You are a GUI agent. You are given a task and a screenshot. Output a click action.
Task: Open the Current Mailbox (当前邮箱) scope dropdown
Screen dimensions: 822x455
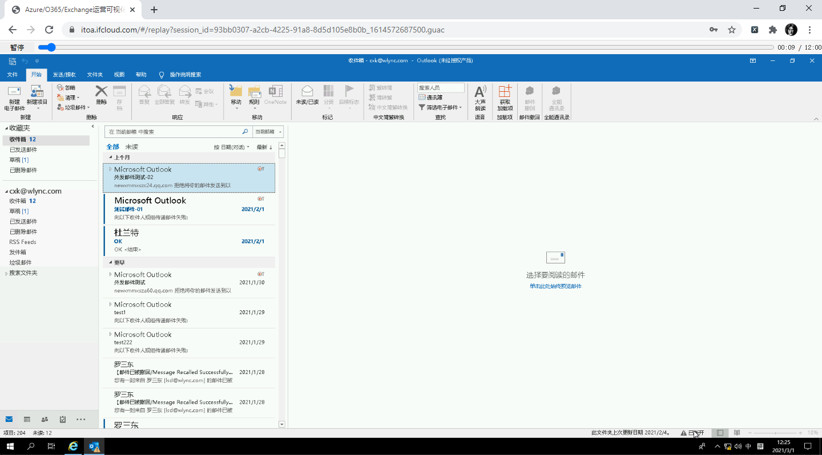pyautogui.click(x=268, y=132)
